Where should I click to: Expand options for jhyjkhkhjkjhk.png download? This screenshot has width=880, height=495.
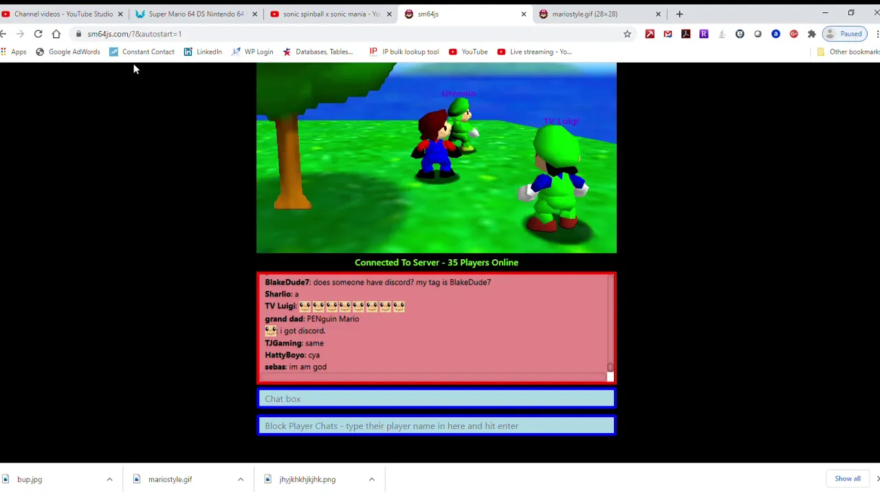372,479
